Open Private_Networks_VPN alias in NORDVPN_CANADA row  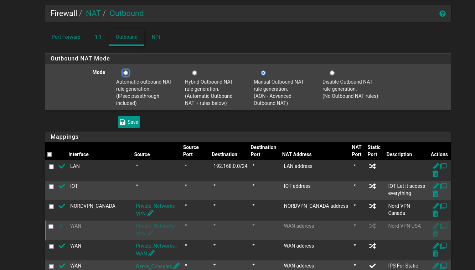(x=156, y=210)
